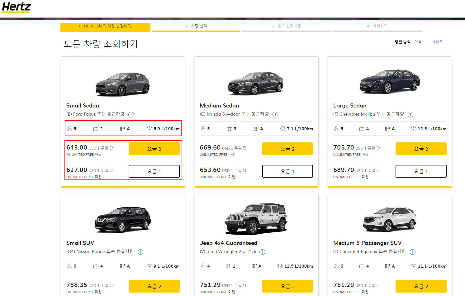The width and height of the screenshot is (465, 296).
Task: Open info icon for Nissan Rogue
Action: tap(140, 252)
